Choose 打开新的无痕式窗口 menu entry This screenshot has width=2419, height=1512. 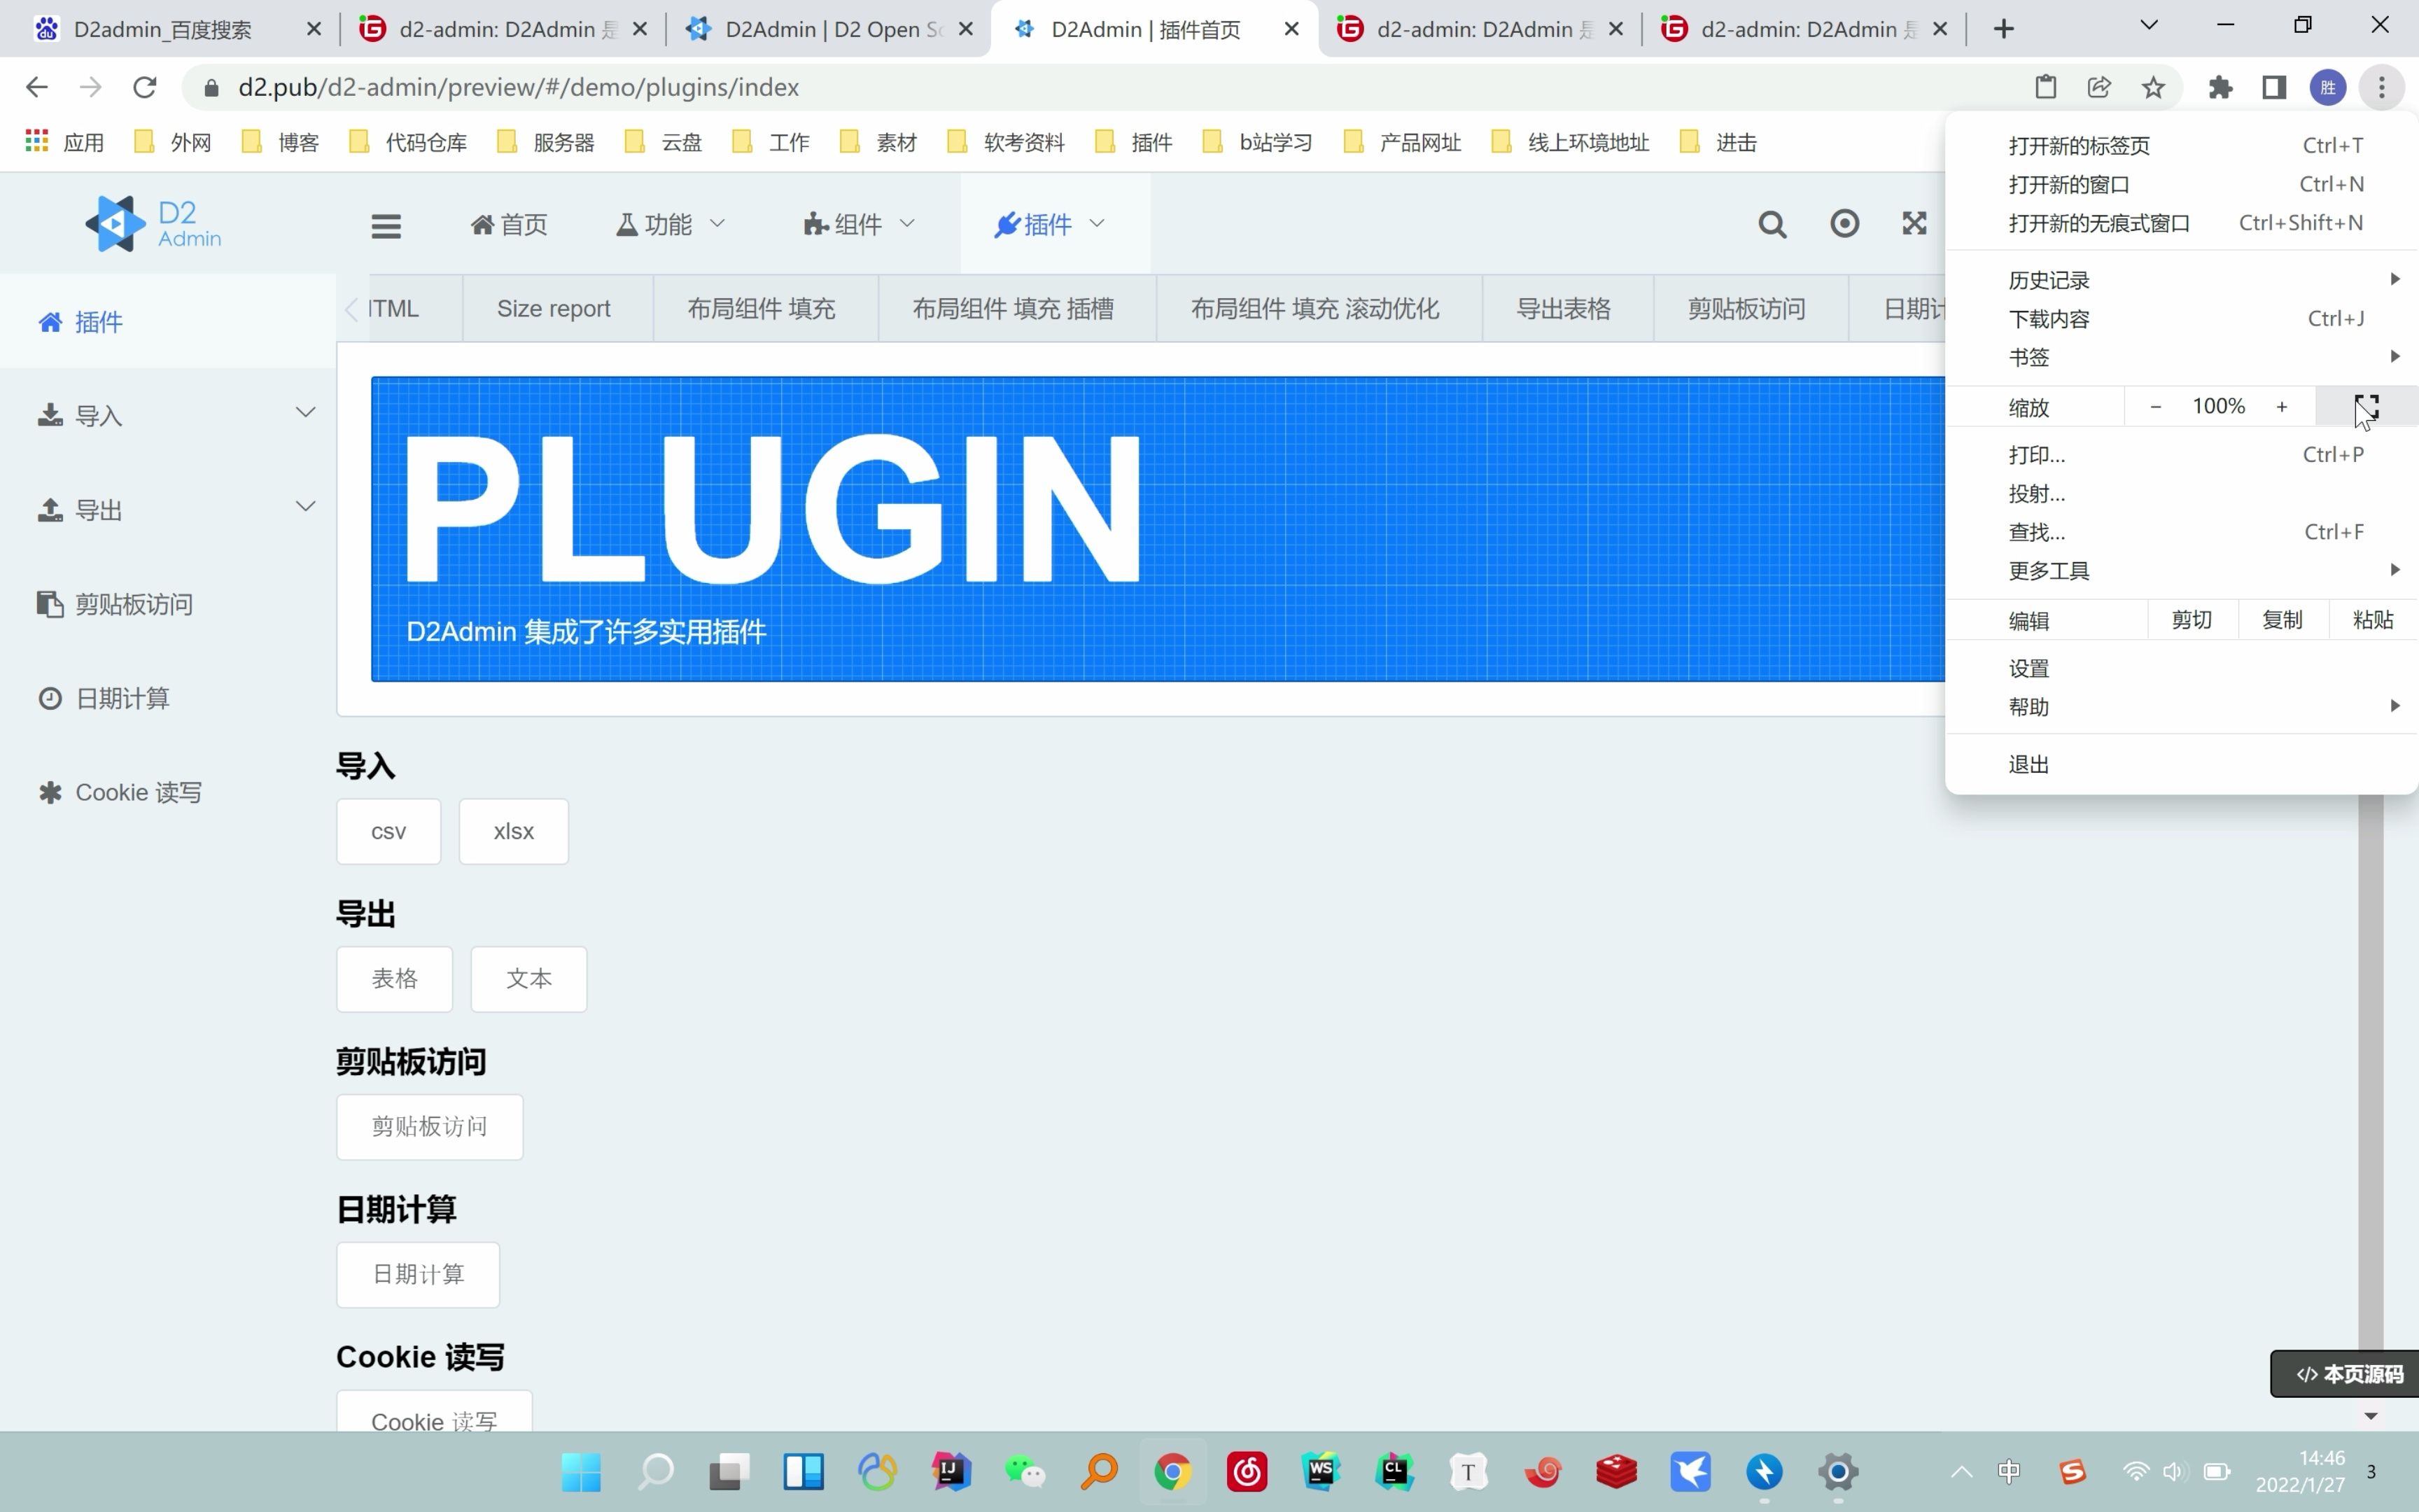[x=2181, y=223]
